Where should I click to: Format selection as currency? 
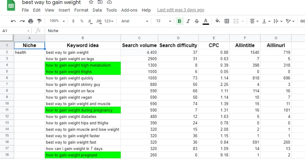tap(73, 21)
